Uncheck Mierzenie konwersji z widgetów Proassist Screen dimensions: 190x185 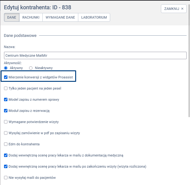pos(6,77)
